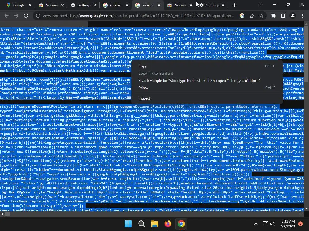Choose Copy from the context menu
This screenshot has width=309, height=231.
pyautogui.click(x=207, y=66)
